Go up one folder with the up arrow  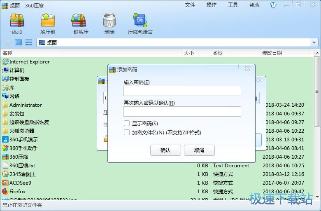(x=8, y=42)
